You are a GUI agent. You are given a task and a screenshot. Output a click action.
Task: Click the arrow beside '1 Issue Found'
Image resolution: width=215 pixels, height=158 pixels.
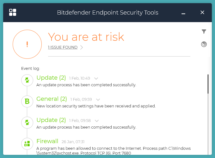tap(82, 47)
